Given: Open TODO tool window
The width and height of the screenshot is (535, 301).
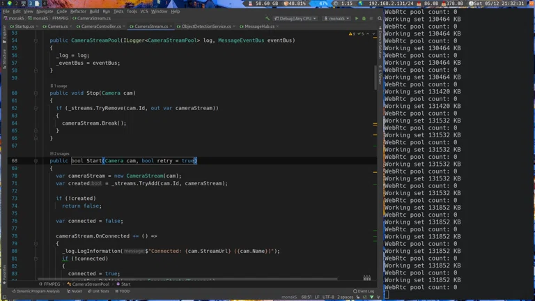Looking at the screenshot, I should tap(122, 291).
